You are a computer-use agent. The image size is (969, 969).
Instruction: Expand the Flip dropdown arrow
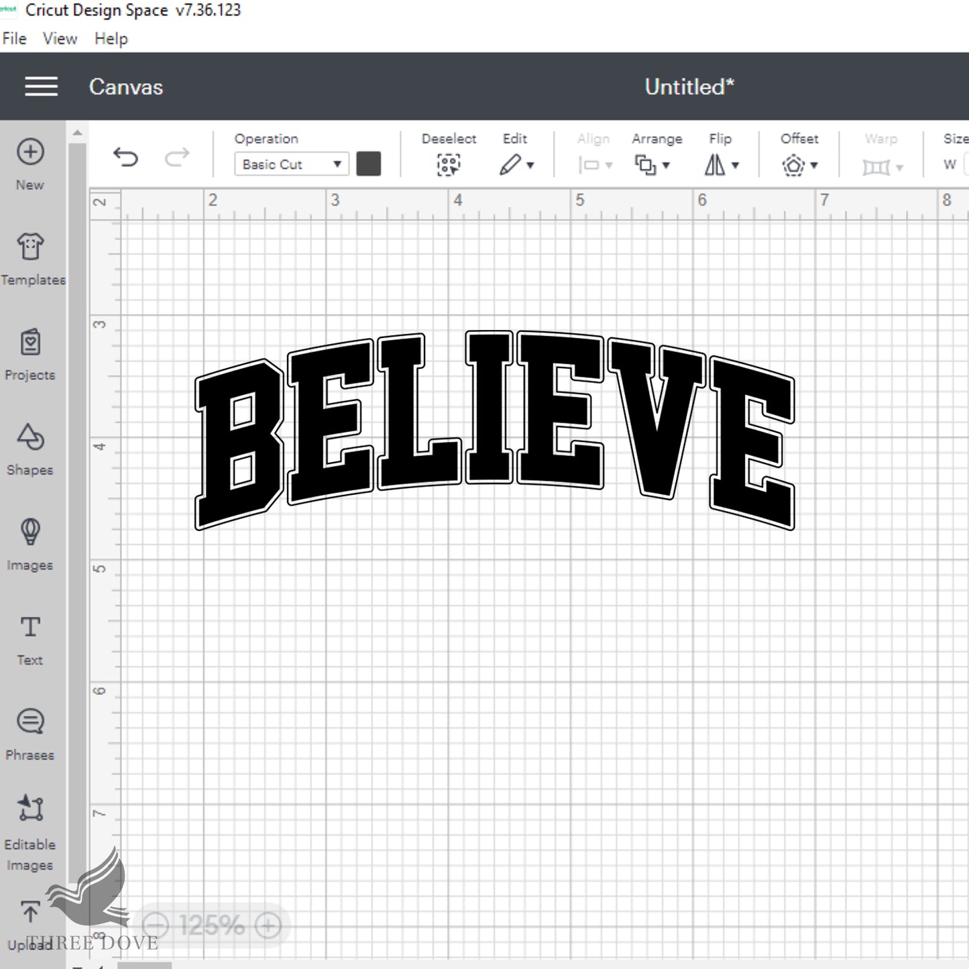tap(735, 165)
